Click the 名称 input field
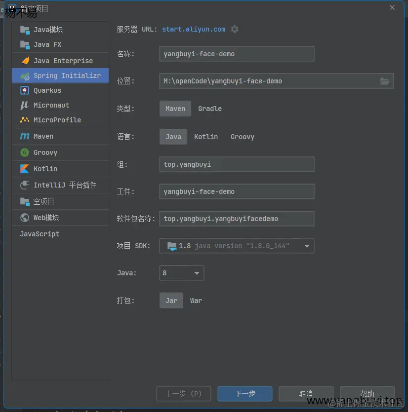Image resolution: width=408 pixels, height=412 pixels. (237, 54)
